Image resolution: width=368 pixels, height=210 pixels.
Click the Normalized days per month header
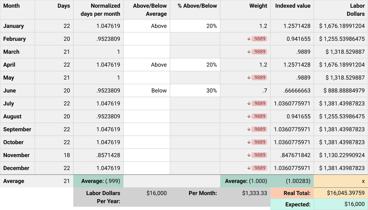98,10
